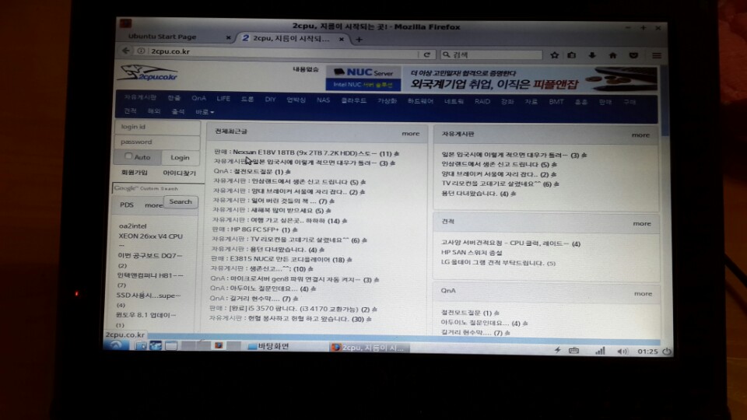Close the Ubuntu Start Page tab
This screenshot has height=420, width=747.
[228, 37]
